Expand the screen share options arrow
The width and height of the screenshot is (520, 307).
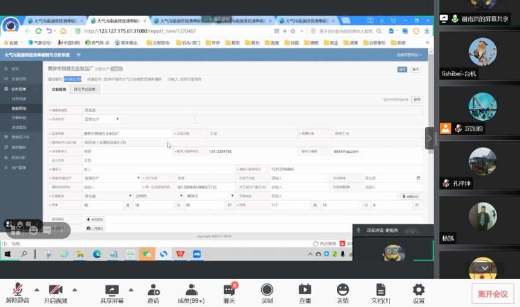131,289
